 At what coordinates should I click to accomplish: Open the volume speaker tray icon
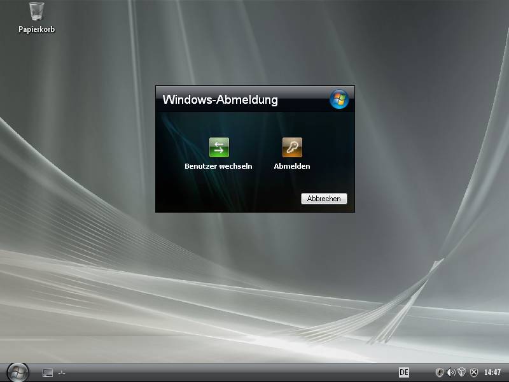pyautogui.click(x=450, y=372)
